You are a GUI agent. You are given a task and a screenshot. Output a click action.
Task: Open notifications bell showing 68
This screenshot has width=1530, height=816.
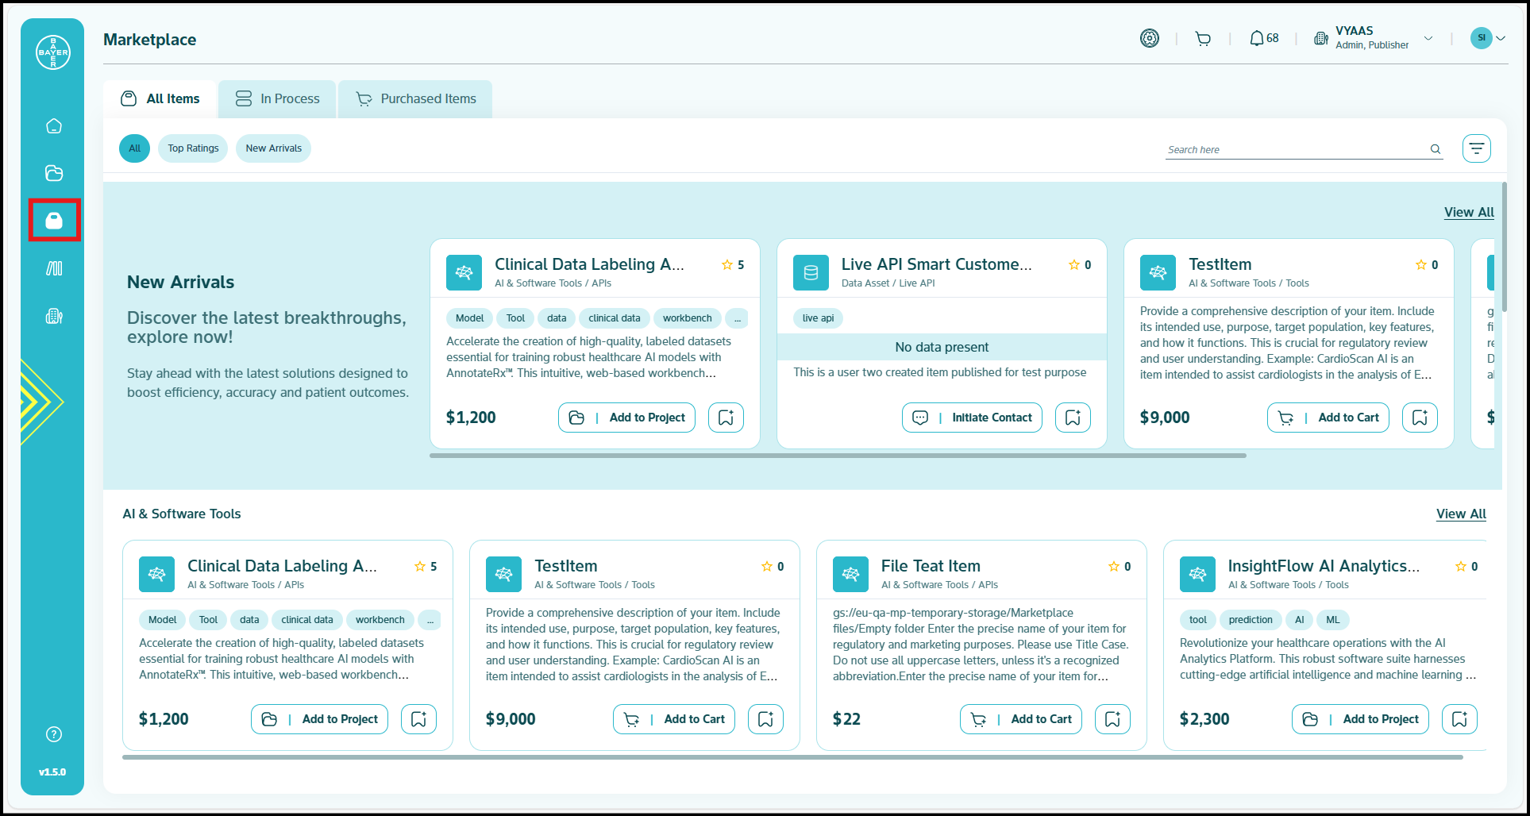click(1263, 38)
